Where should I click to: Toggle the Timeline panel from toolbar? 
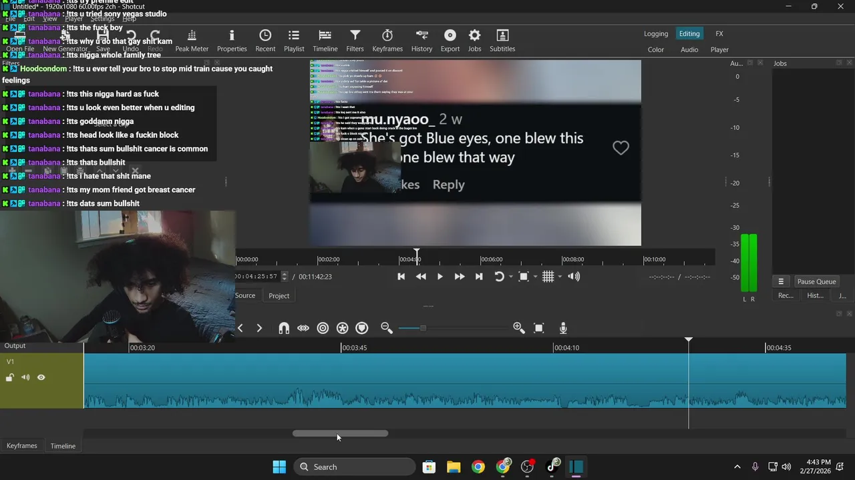tap(325, 41)
